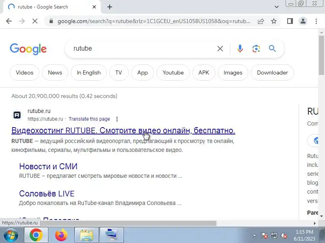325x243 pixels.
Task: Click Chrome icon in taskbar
Action: [x=36, y=235]
